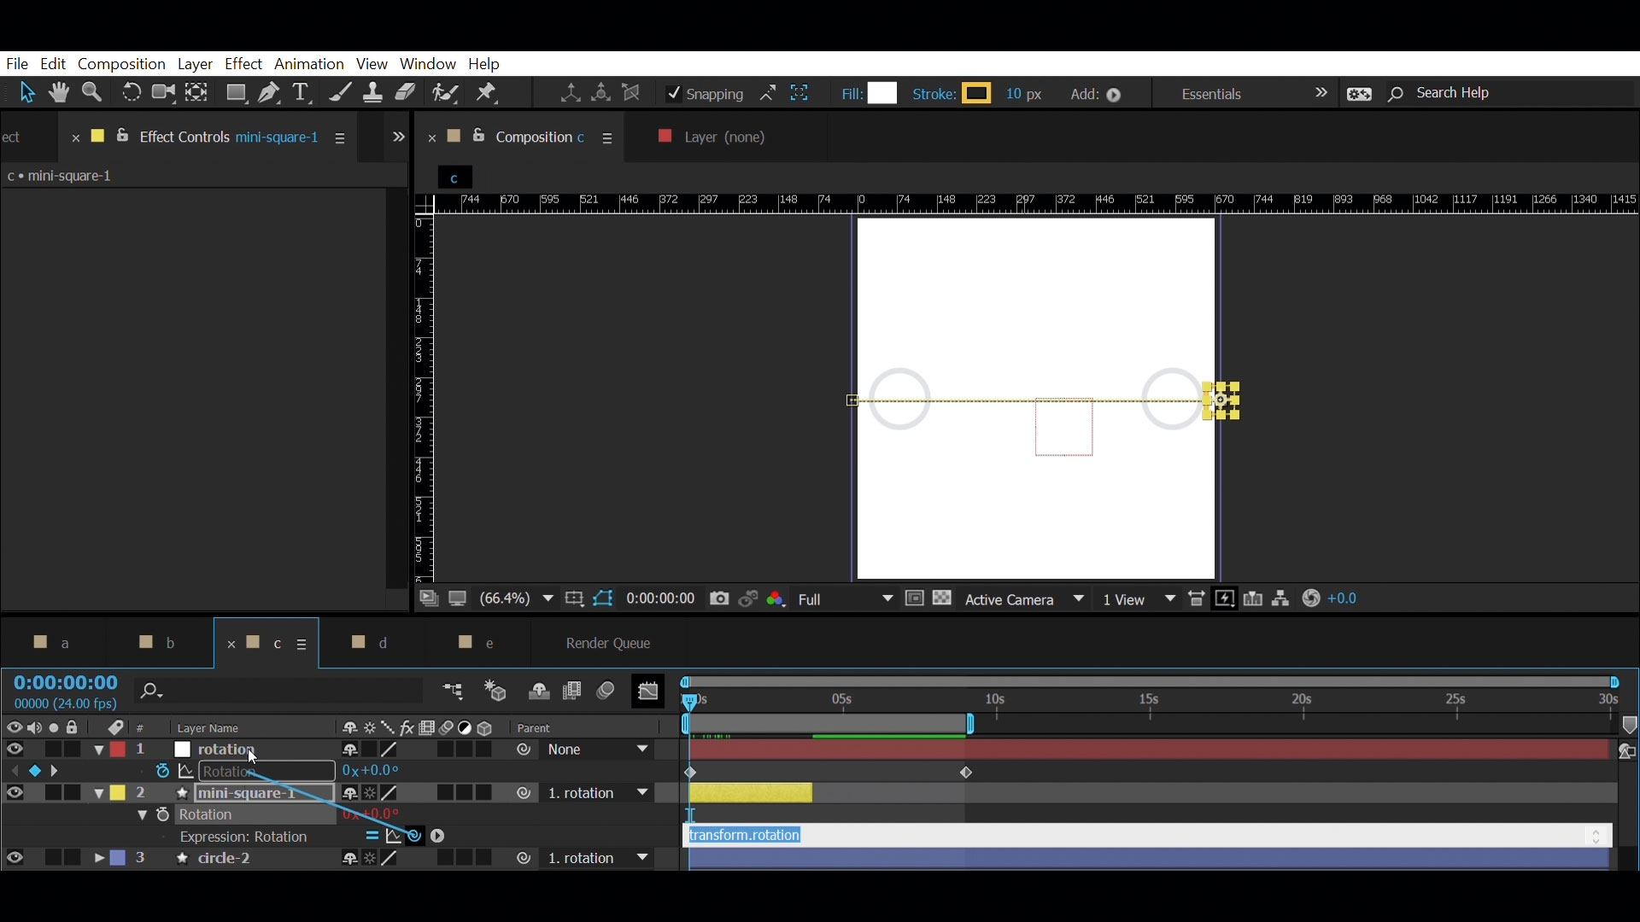Select the Unified Camera tool
The height and width of the screenshot is (922, 1640).
point(163,93)
